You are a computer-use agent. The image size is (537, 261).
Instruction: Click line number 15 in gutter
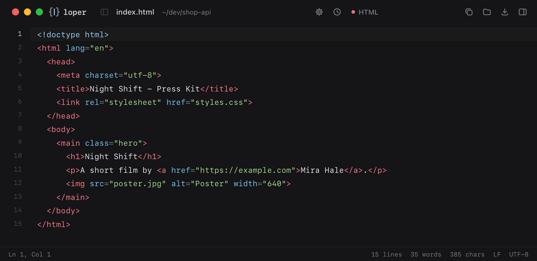tap(18, 224)
